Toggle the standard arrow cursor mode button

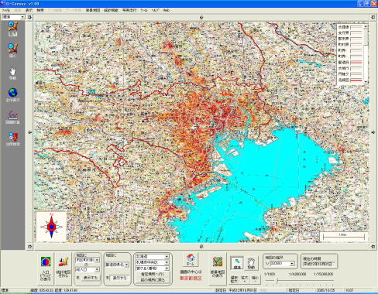click(x=237, y=263)
